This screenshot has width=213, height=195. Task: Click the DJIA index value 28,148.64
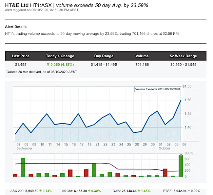(129, 191)
